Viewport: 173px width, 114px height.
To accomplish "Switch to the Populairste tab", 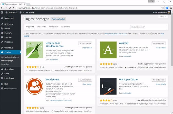I will [41, 27].
